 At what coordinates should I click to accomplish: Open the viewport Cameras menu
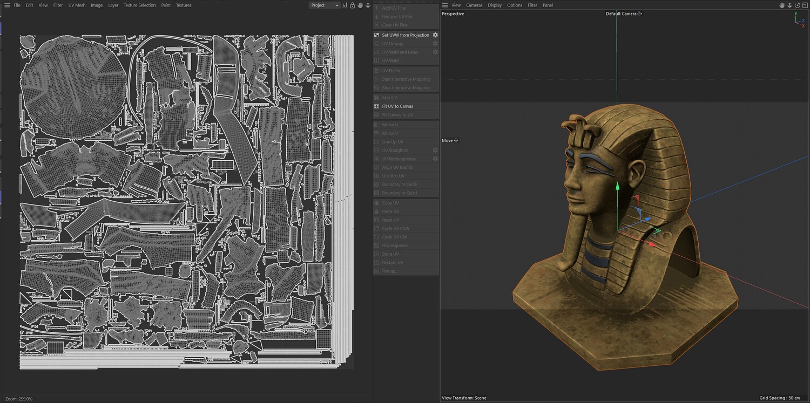(474, 5)
